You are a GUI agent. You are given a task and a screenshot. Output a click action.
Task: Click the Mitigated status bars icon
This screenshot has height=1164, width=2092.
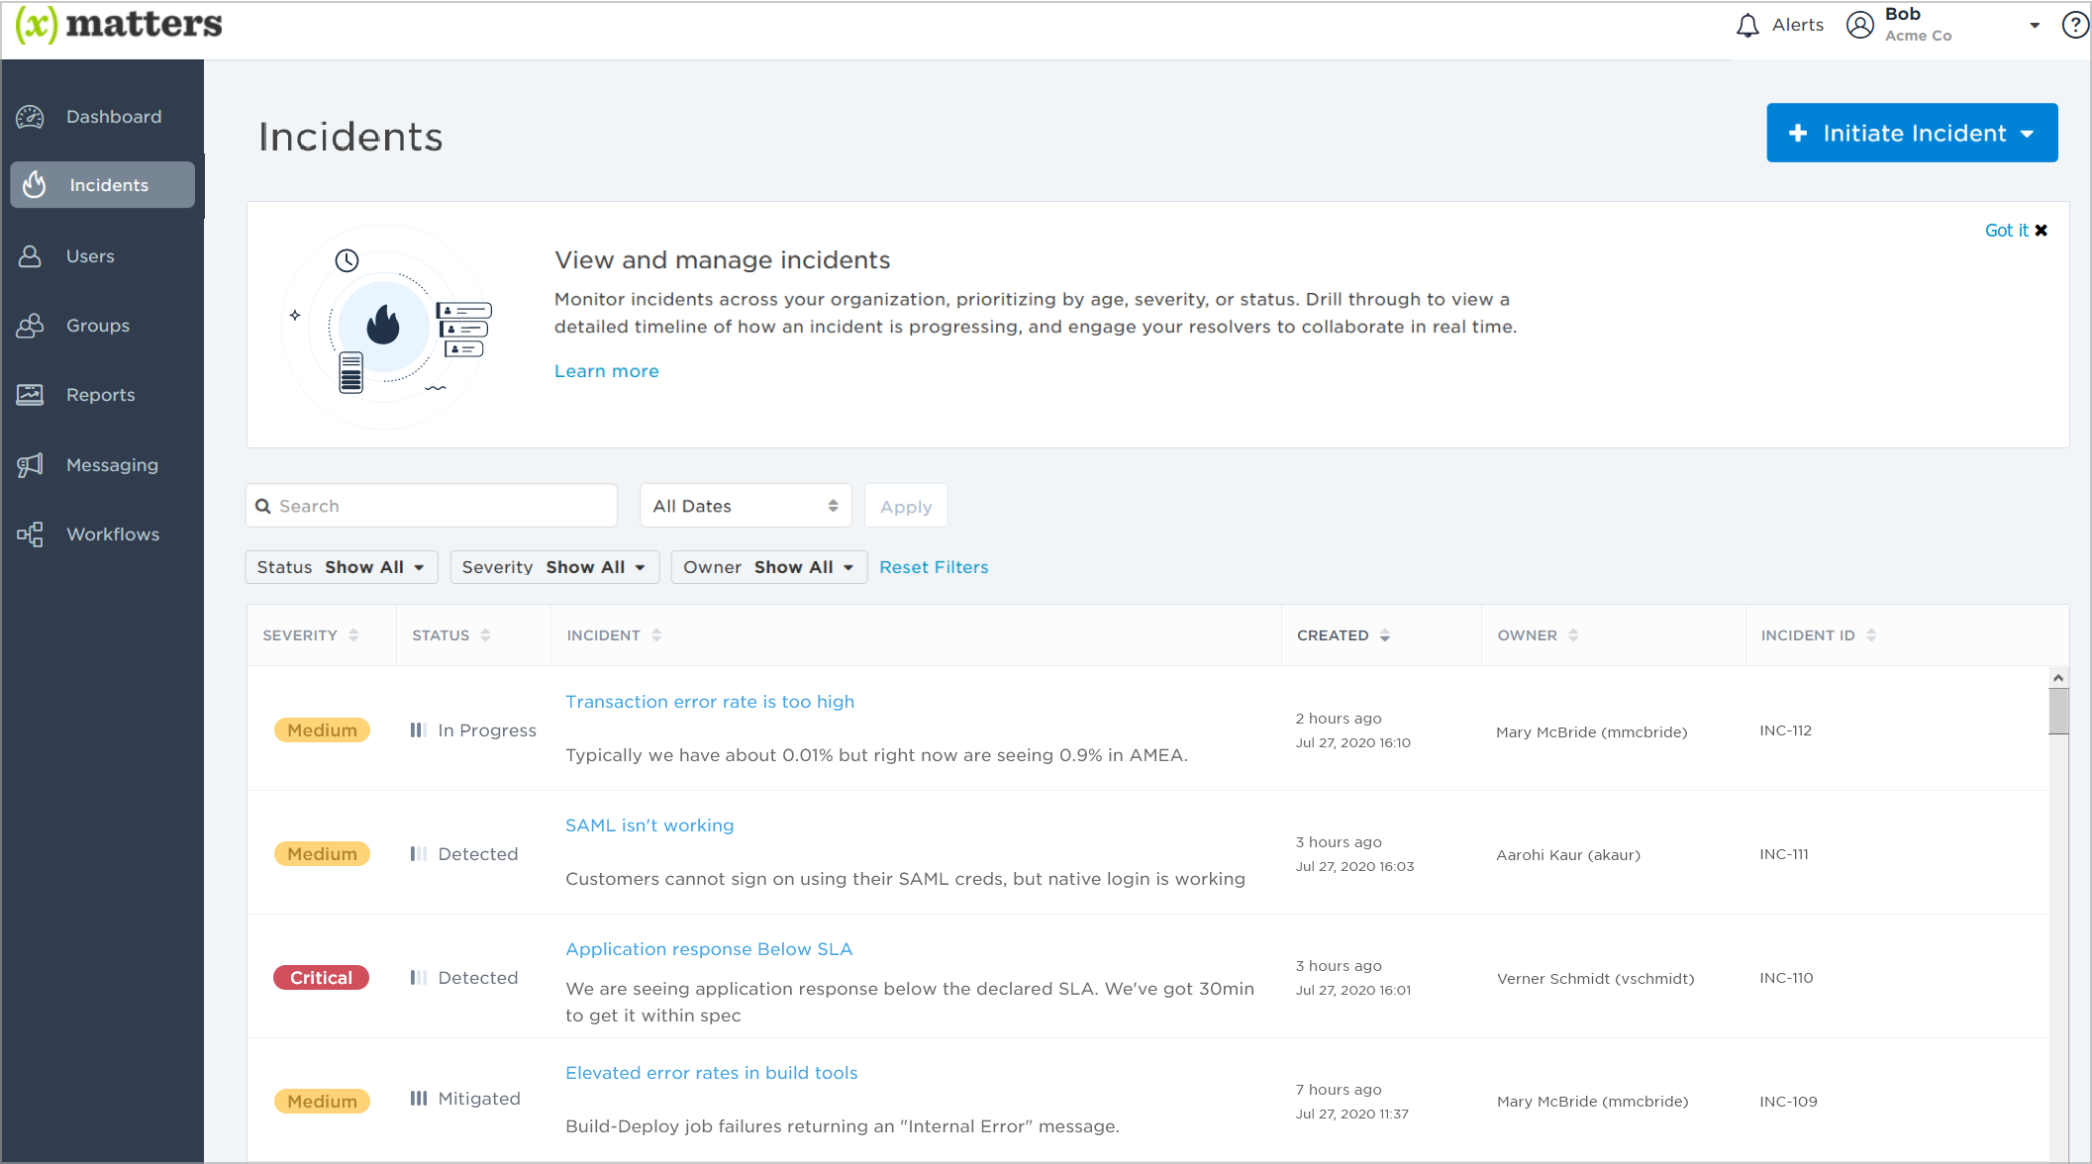click(419, 1099)
